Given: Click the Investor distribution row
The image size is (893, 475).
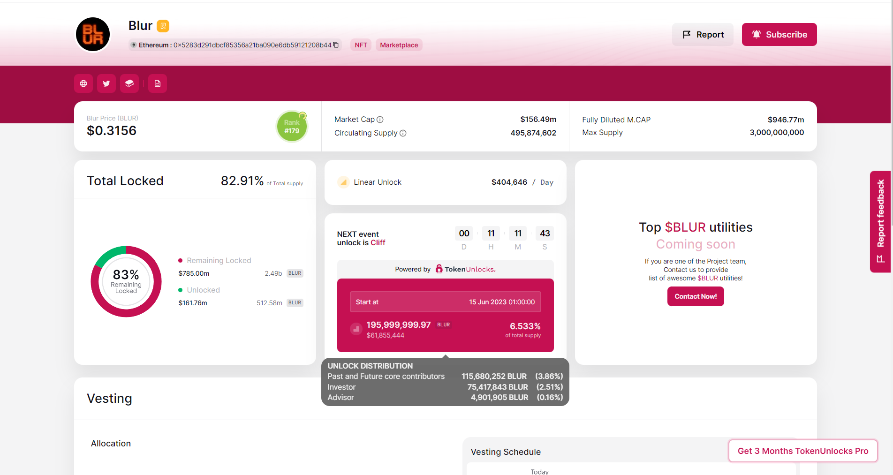Looking at the screenshot, I should click(x=445, y=387).
